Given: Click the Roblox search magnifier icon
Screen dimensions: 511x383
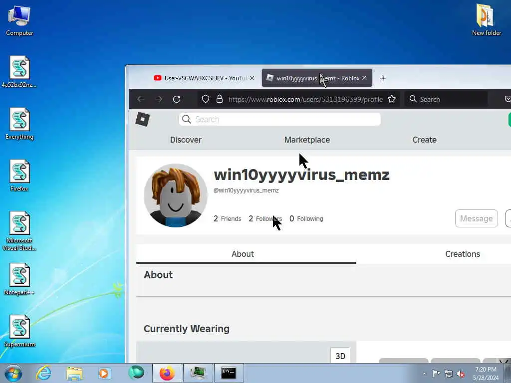Looking at the screenshot, I should 187,119.
